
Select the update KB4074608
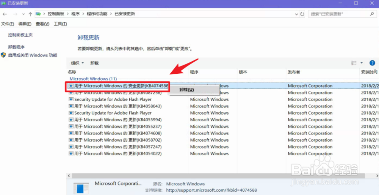coord(118,133)
